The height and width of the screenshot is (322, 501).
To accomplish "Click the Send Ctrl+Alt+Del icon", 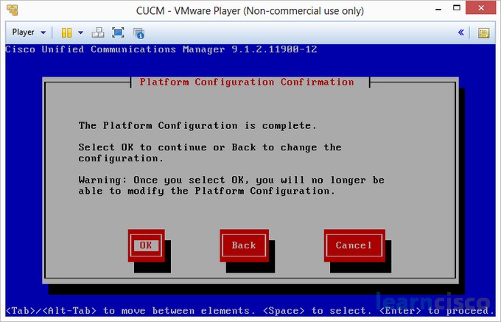I will pos(99,32).
